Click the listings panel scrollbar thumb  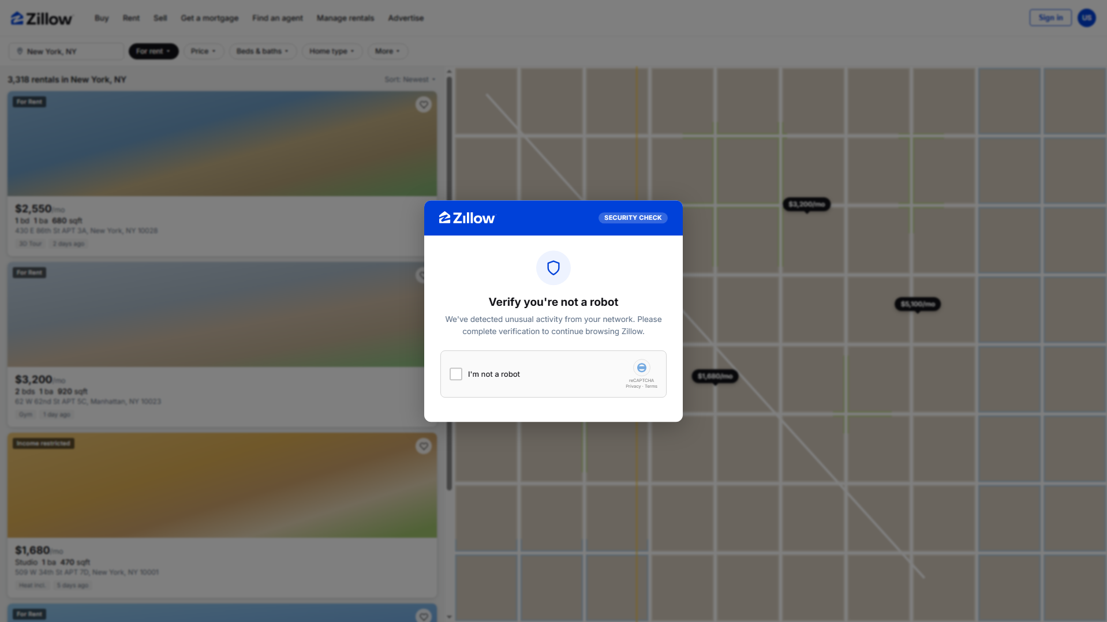(x=449, y=283)
